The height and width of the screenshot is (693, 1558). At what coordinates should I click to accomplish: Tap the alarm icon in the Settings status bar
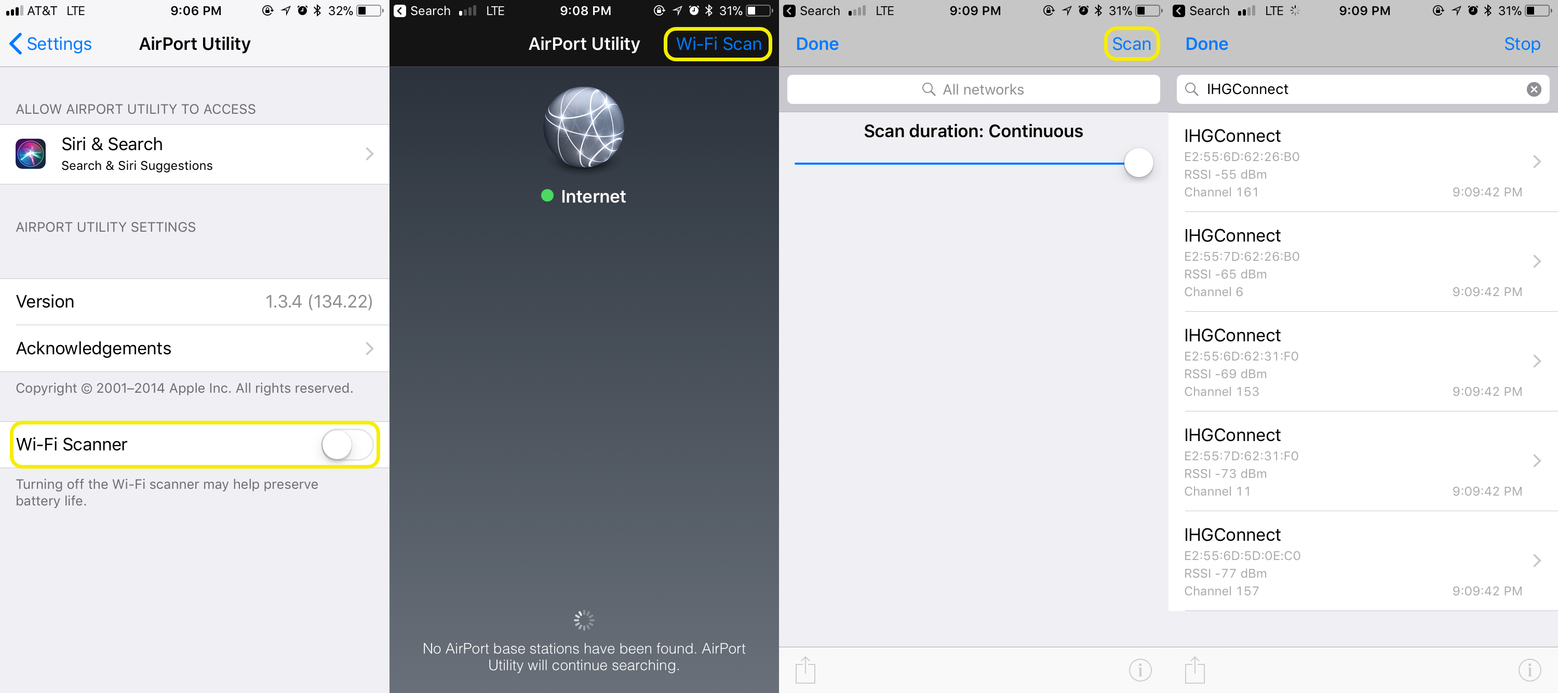(302, 11)
